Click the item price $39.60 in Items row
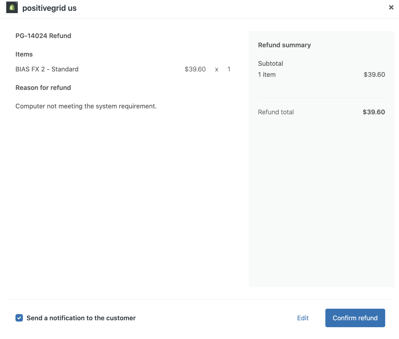 (x=195, y=69)
